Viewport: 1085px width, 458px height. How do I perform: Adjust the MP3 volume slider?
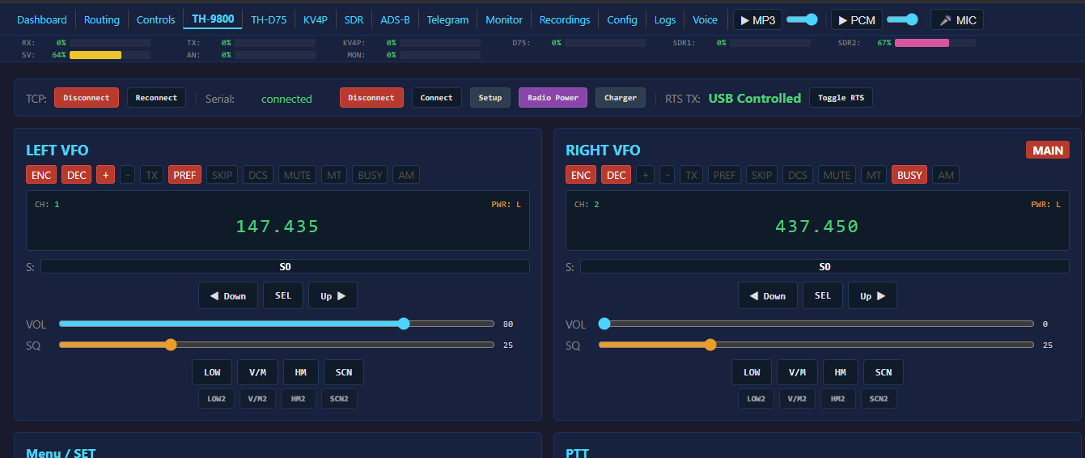pyautogui.click(x=802, y=19)
